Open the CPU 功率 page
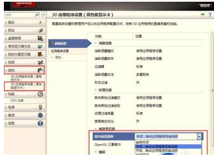The image size is (214, 156). 17,100
